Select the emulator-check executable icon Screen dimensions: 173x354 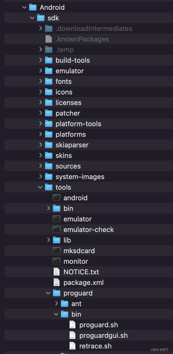56,229
